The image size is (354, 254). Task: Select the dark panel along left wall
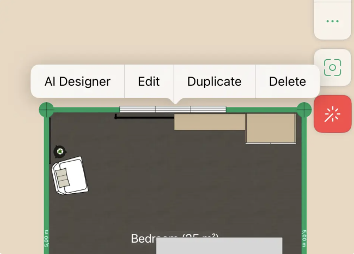coord(50,141)
